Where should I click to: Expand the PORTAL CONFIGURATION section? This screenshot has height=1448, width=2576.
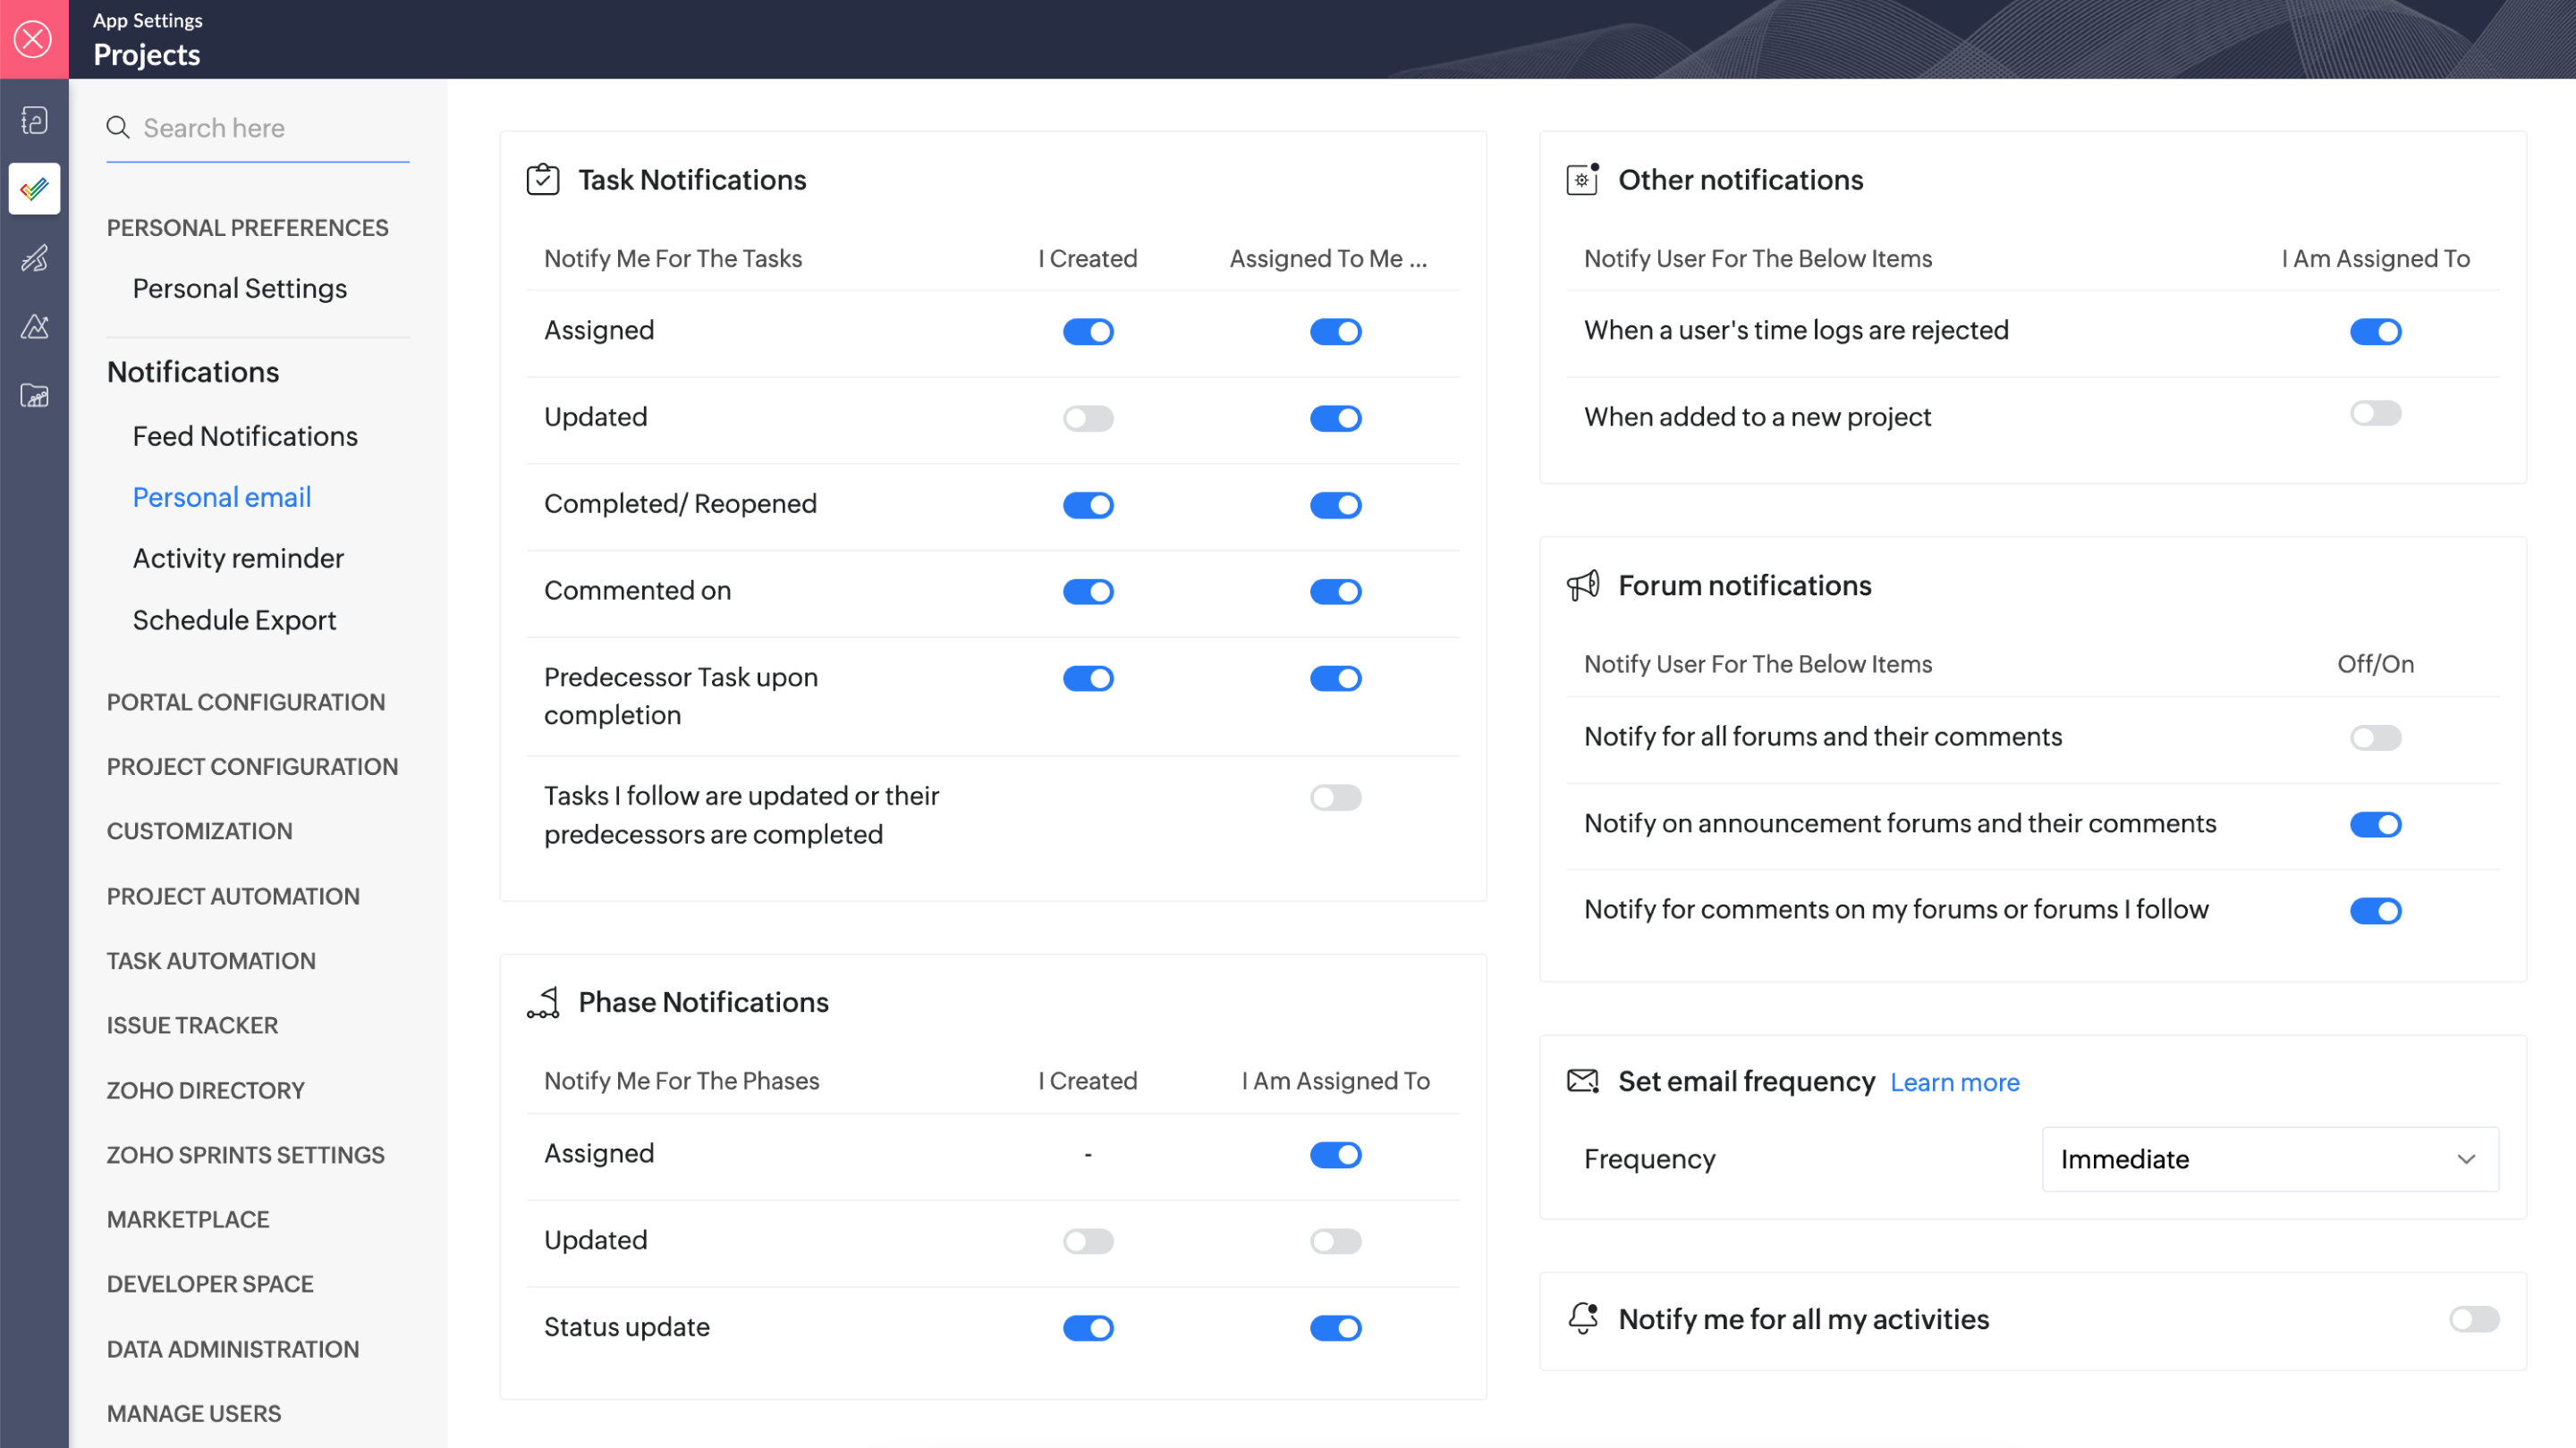(246, 703)
